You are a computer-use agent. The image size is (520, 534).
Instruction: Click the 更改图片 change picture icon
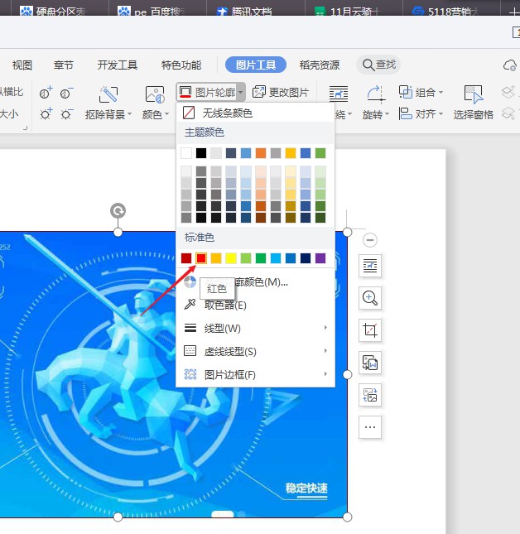(x=259, y=93)
